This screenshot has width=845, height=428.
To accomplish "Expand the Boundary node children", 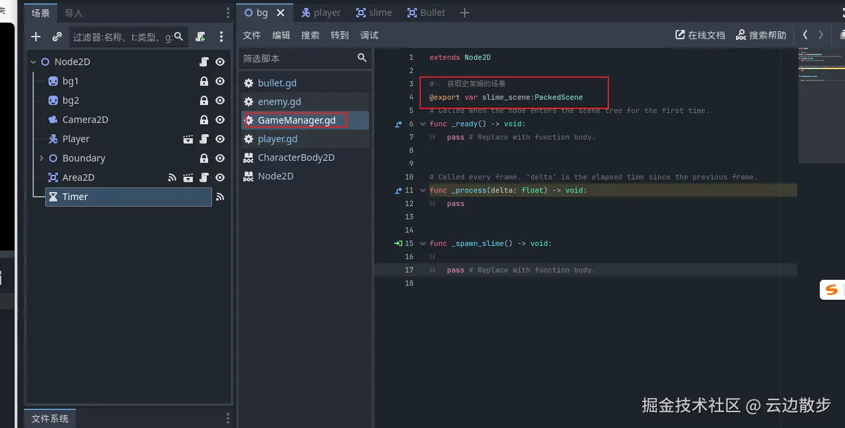I will [x=41, y=158].
